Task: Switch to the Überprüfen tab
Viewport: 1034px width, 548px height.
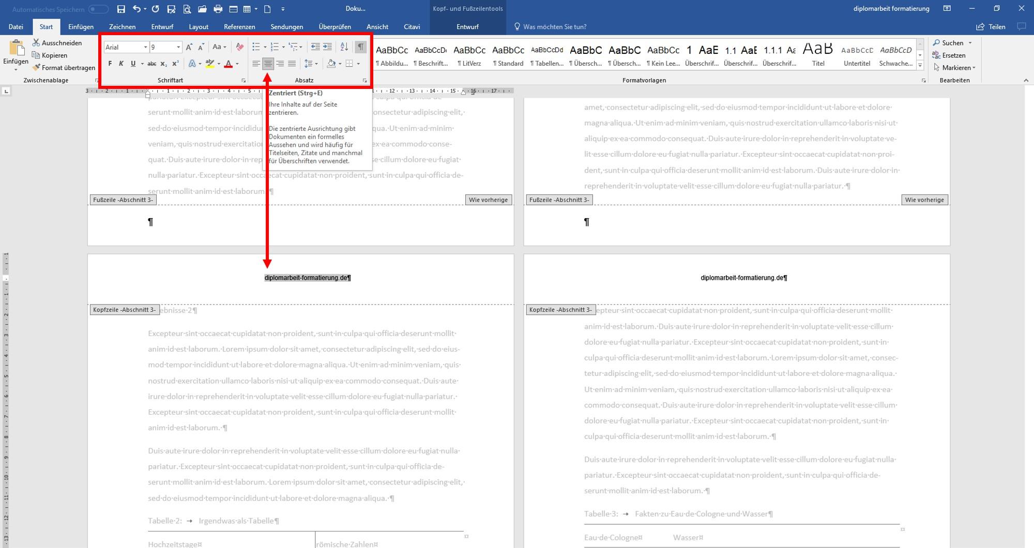Action: coord(334,27)
